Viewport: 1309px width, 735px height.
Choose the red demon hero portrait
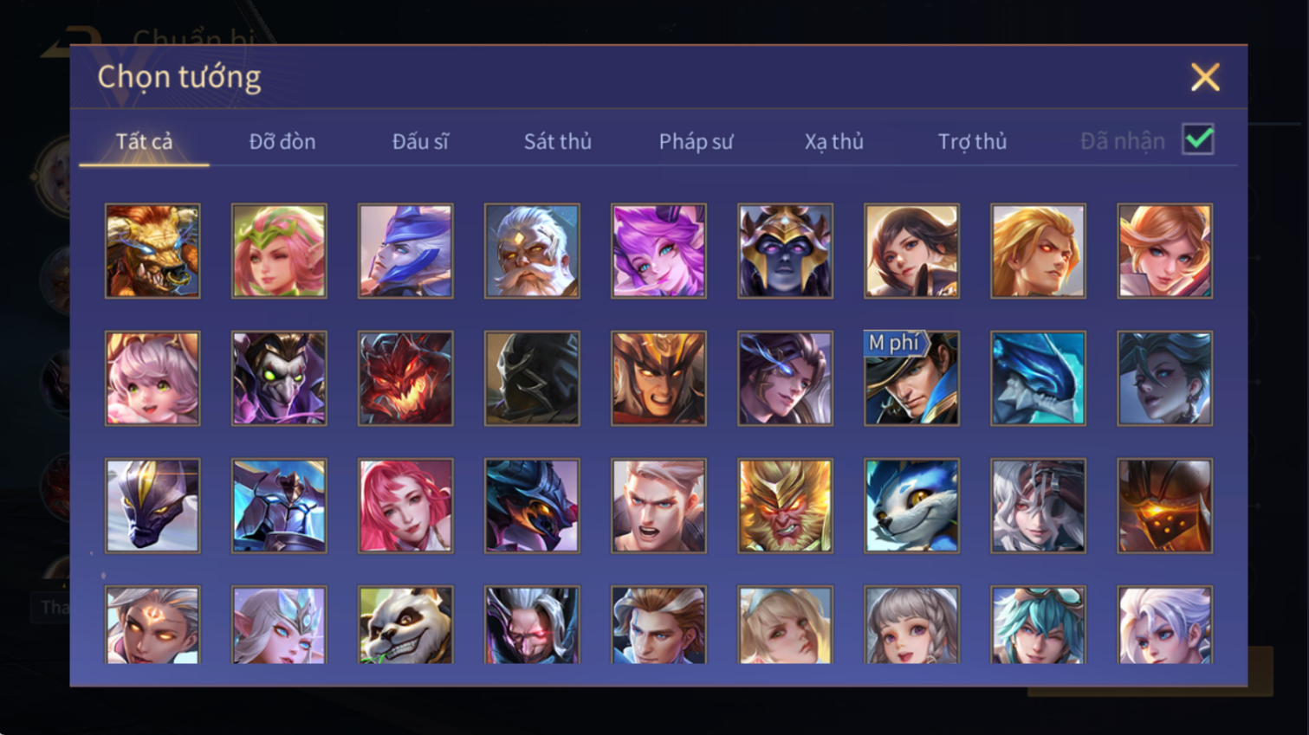pyautogui.click(x=405, y=378)
